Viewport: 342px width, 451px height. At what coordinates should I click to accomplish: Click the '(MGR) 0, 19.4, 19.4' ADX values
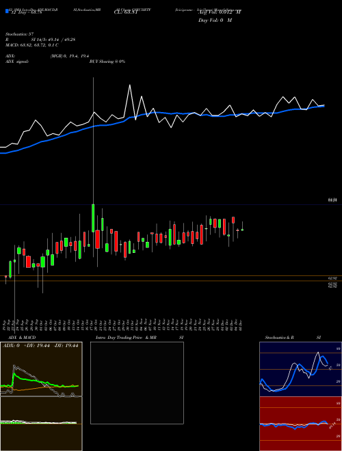pyautogui.click(x=70, y=56)
